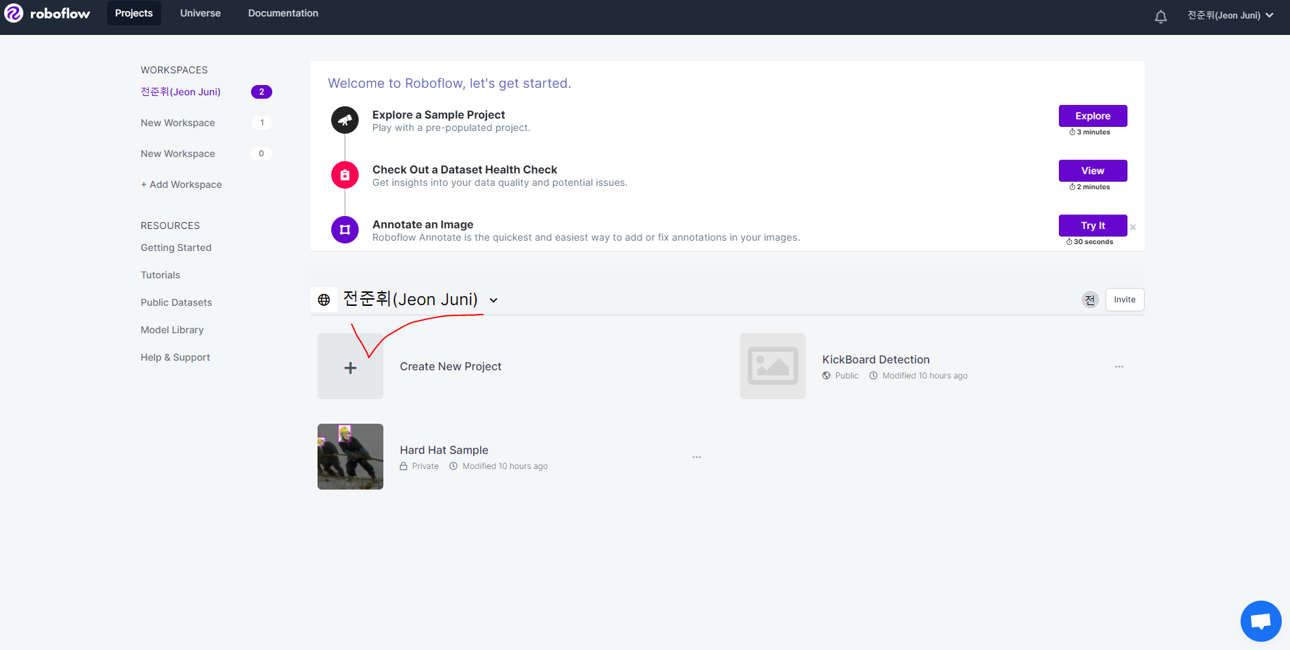This screenshot has height=650, width=1290.
Task: Click the Roboflow logo icon
Action: tap(14, 13)
